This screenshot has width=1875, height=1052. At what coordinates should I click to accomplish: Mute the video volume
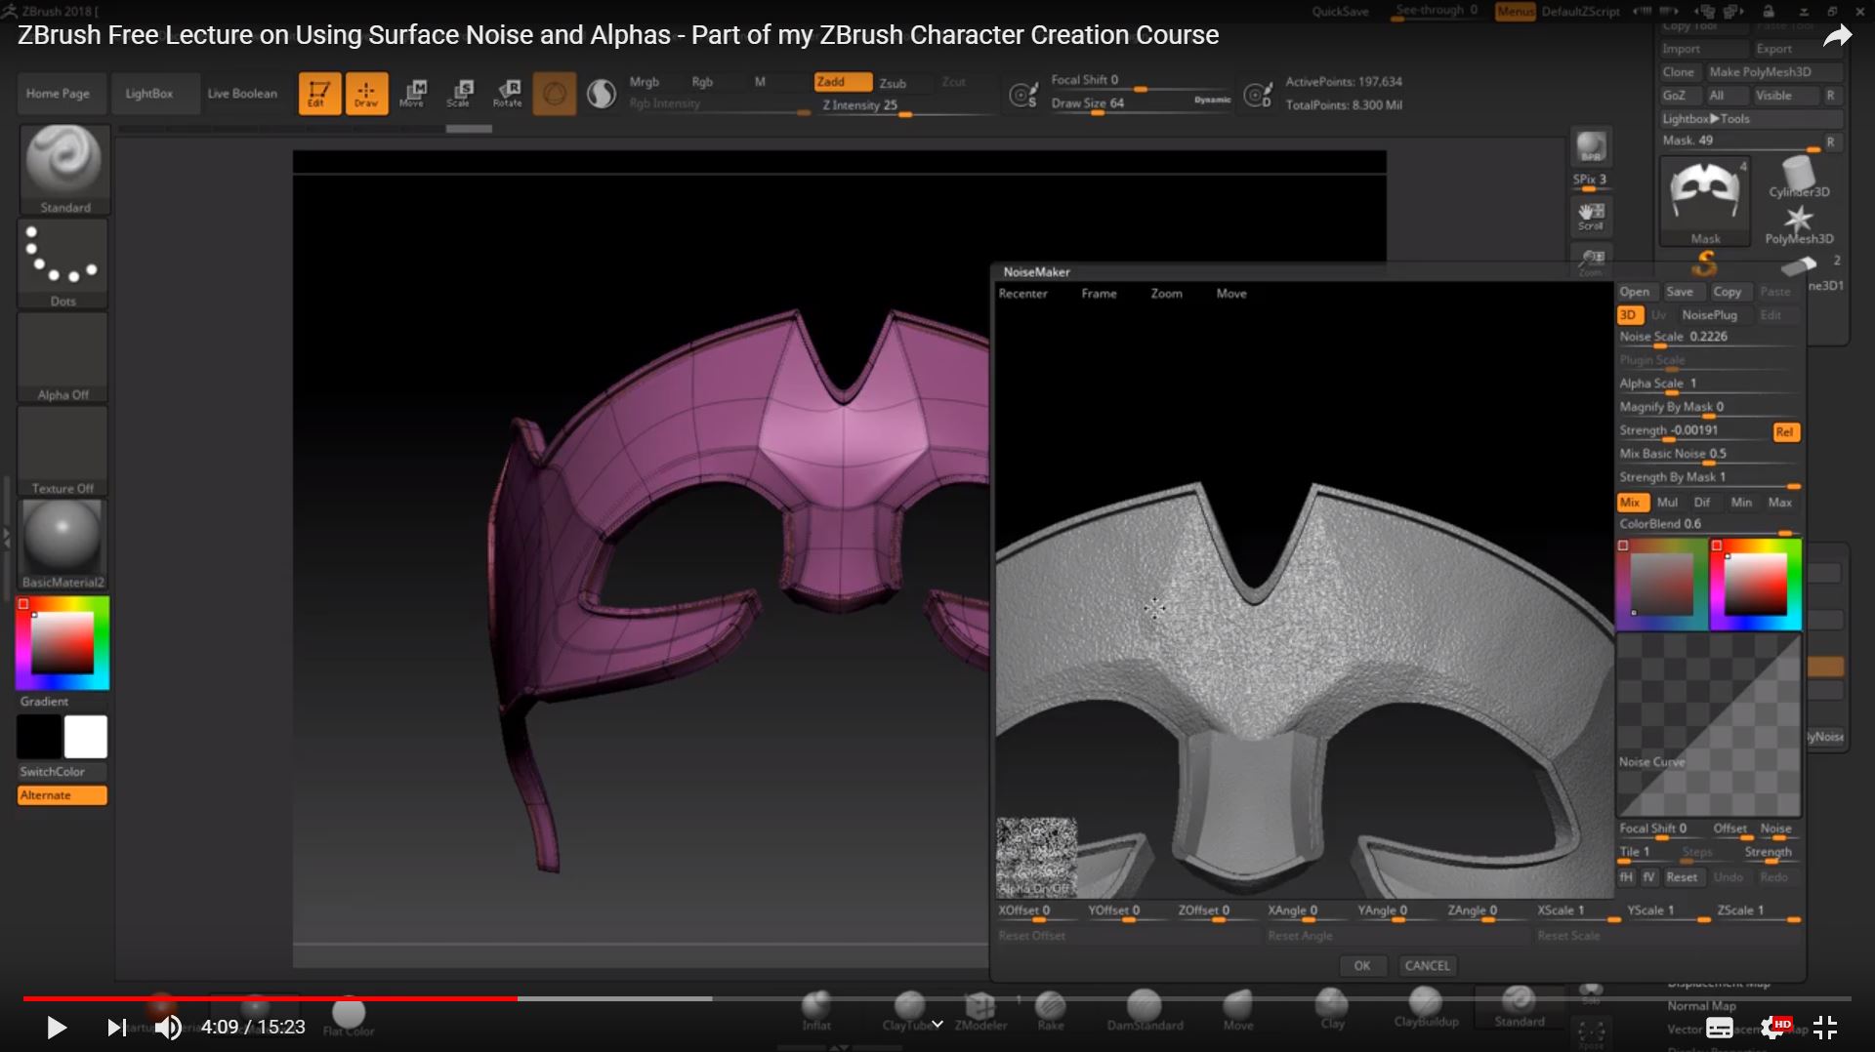[168, 1027]
